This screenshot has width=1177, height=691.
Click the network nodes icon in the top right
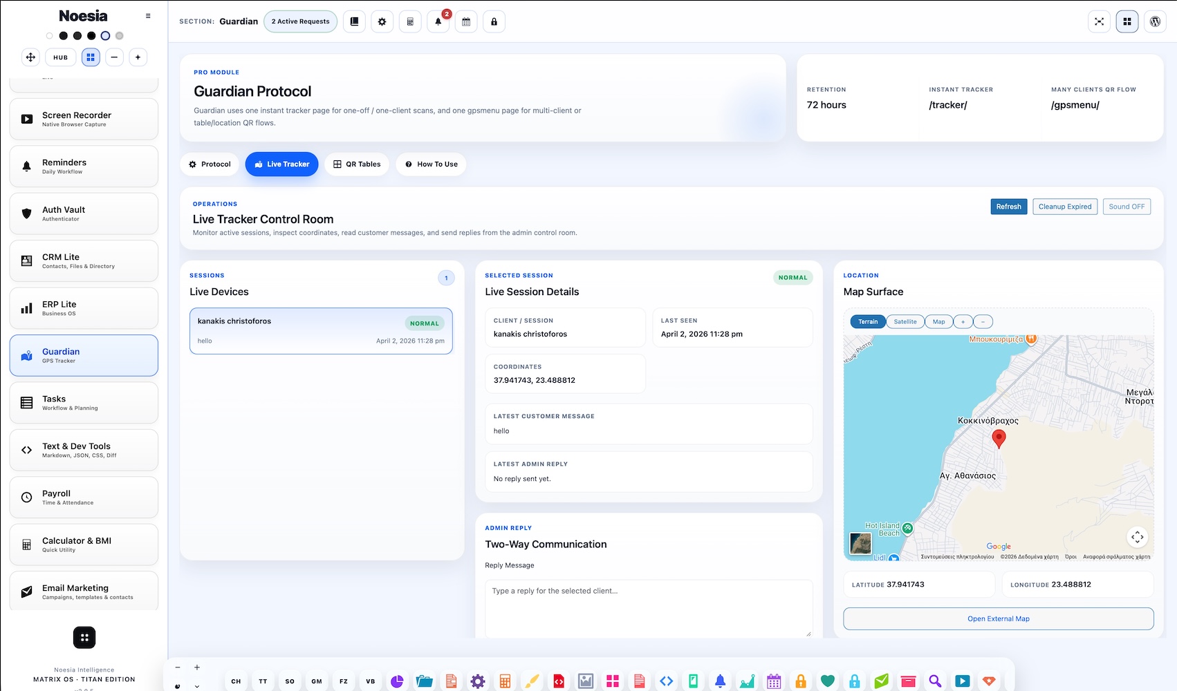click(1099, 21)
